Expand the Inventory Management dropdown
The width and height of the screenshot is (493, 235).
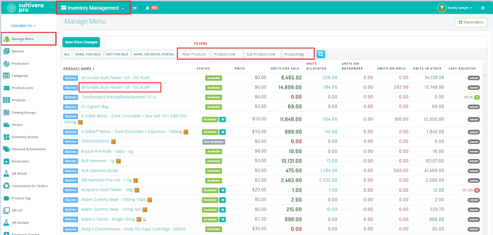pos(93,8)
